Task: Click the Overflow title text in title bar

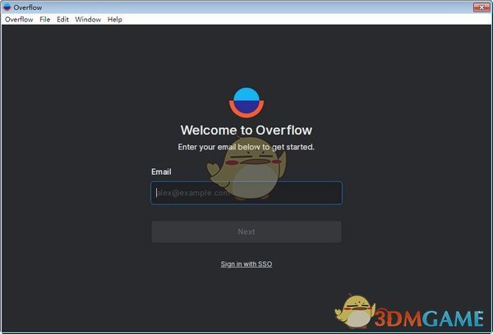Action: pos(28,7)
